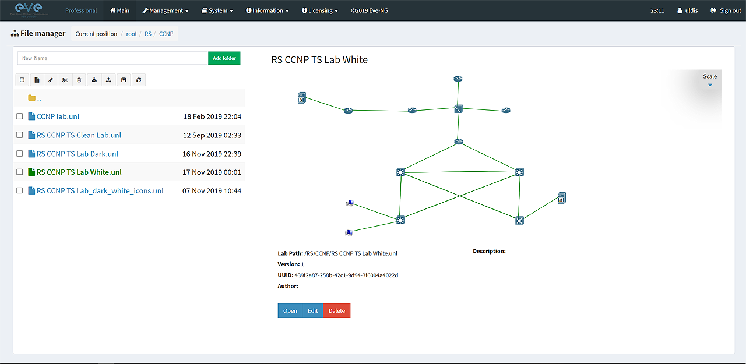Click the server icon at topology top-left
Screen dimensions: 746x364
(x=301, y=98)
